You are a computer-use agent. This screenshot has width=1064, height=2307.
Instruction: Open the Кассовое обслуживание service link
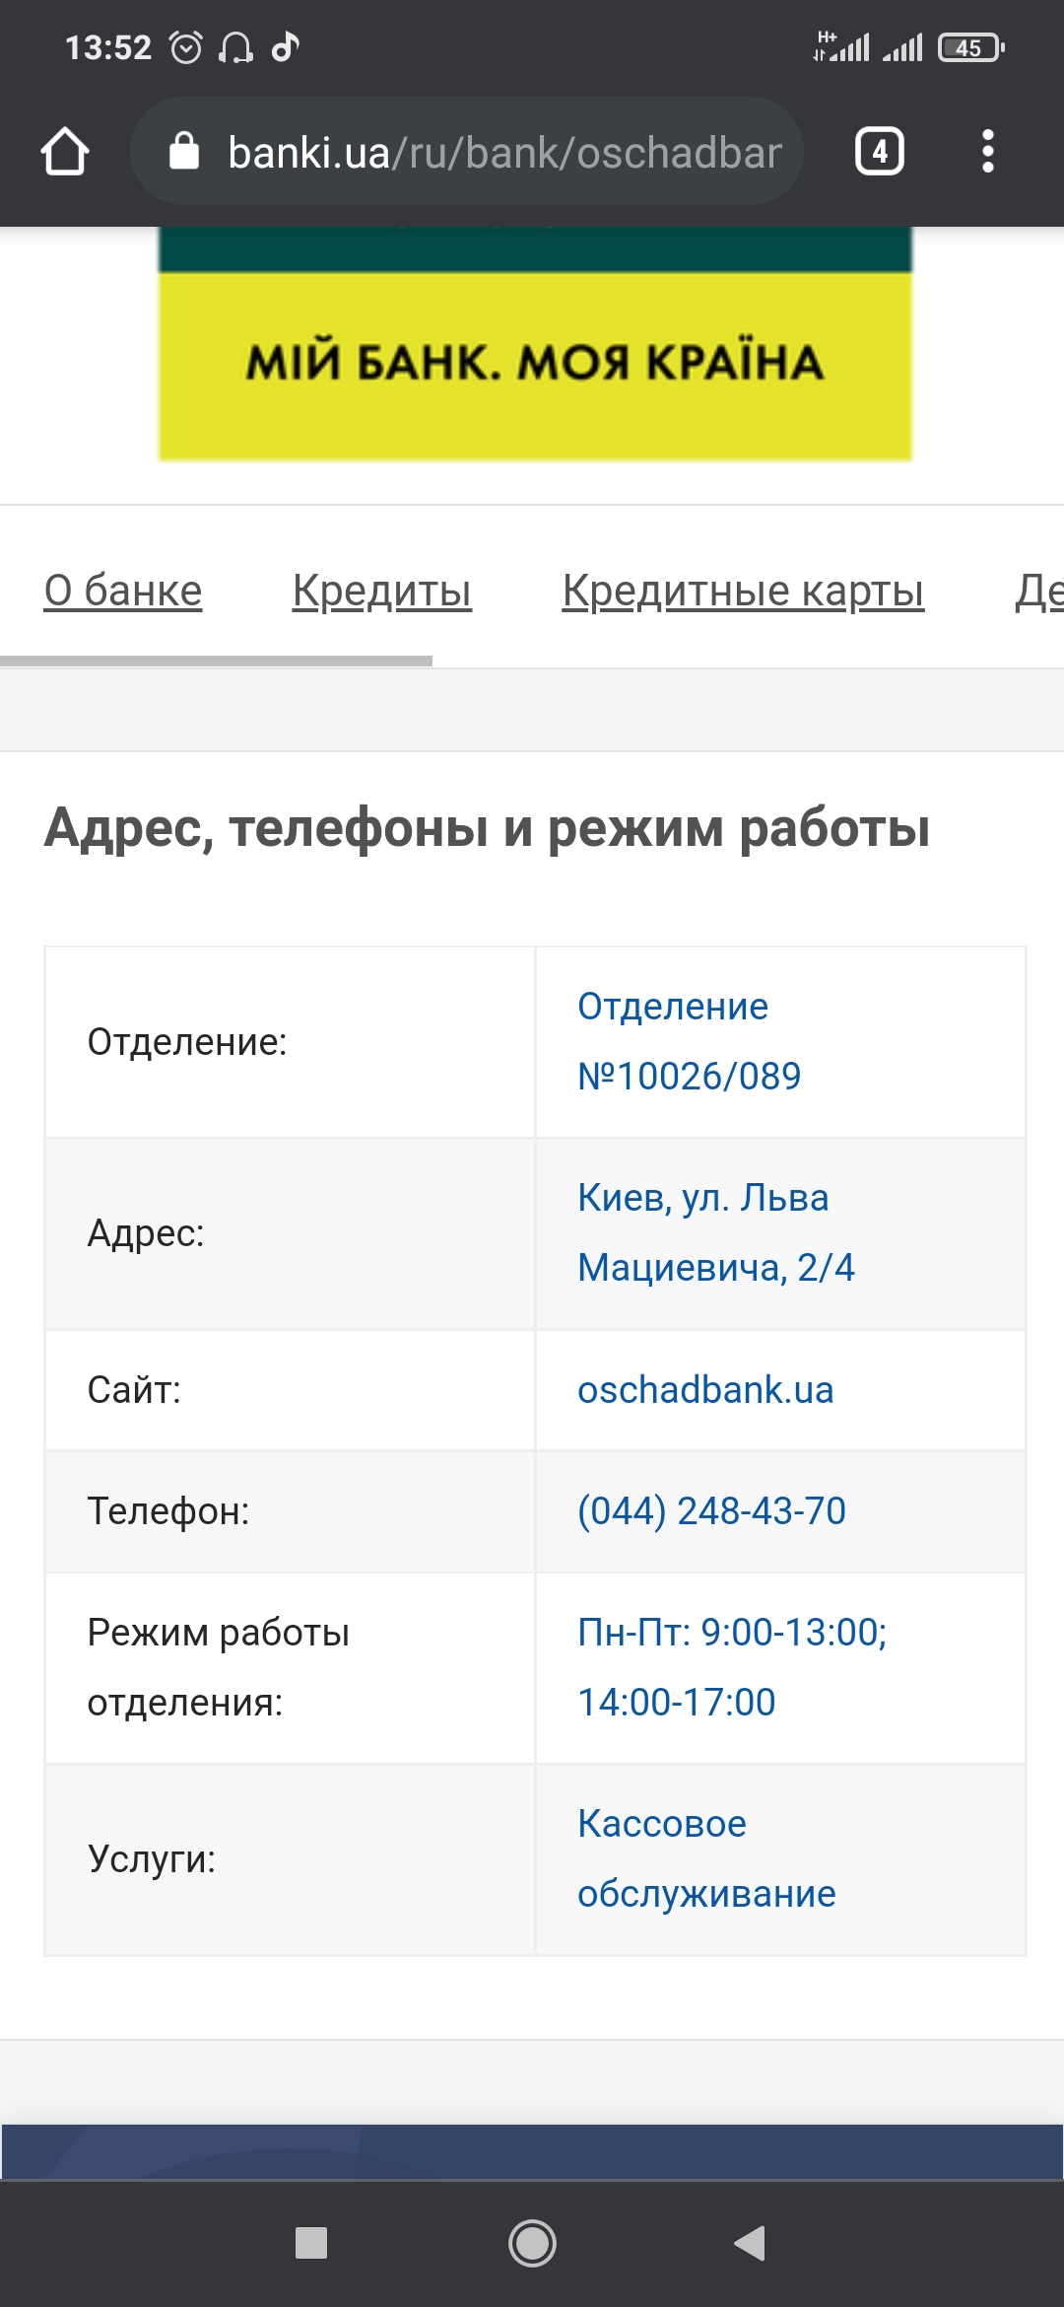[706, 1858]
